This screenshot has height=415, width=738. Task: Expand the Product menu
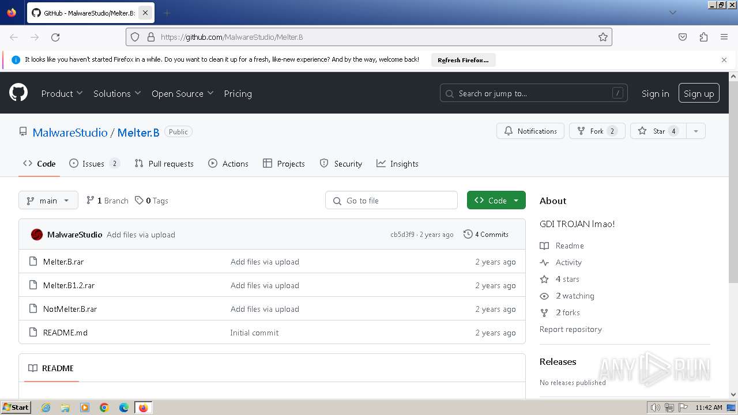click(x=62, y=93)
